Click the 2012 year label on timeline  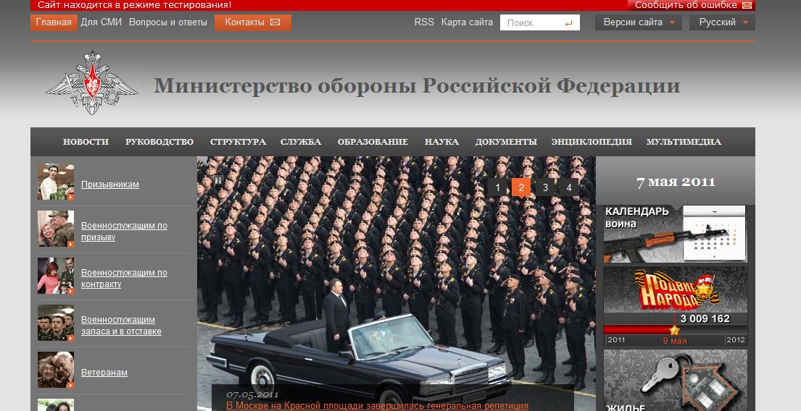736,340
